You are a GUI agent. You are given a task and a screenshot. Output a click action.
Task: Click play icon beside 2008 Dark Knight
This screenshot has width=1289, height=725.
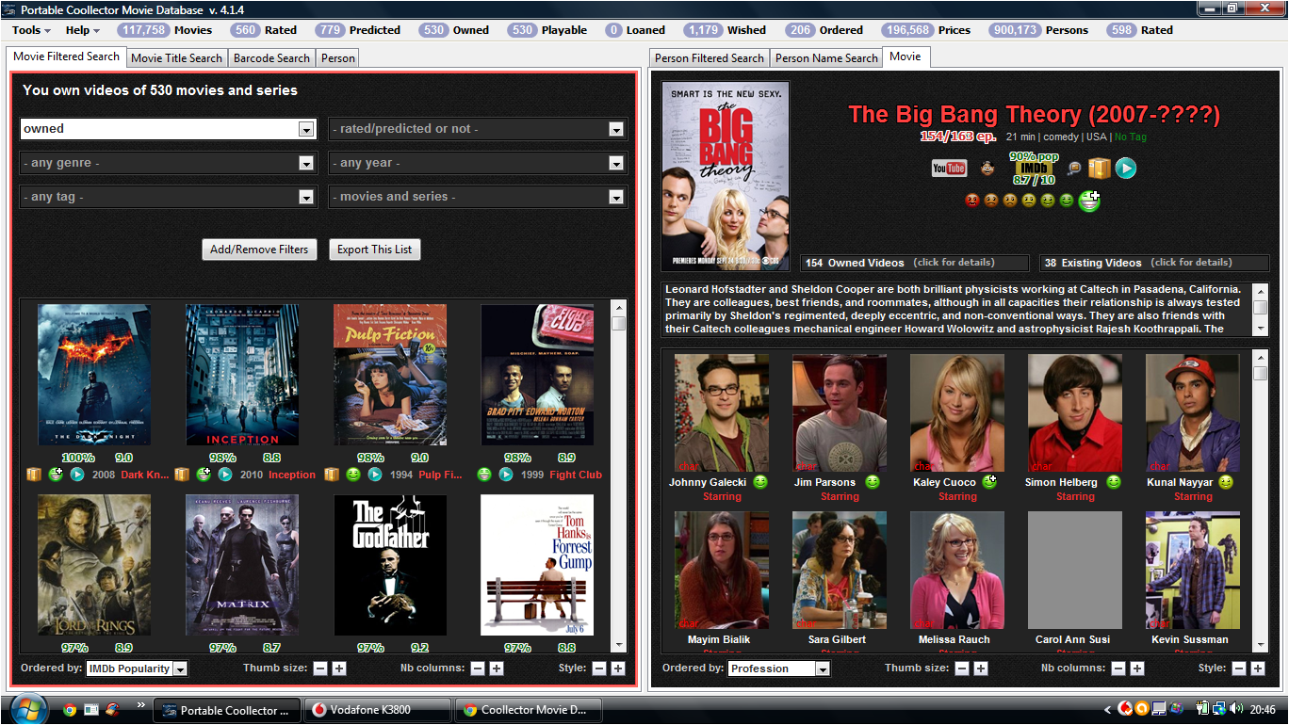click(77, 475)
